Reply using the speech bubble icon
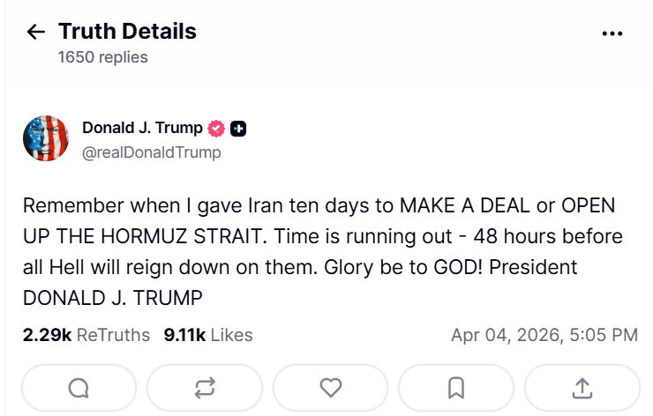 tap(78, 388)
